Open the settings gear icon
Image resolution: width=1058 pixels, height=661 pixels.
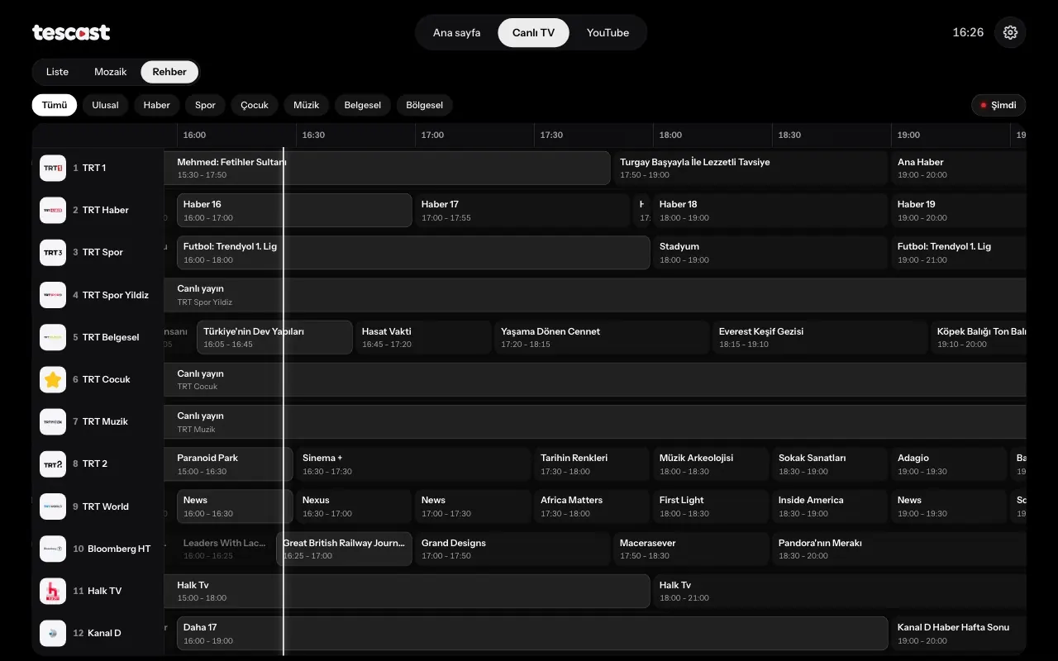point(1010,32)
